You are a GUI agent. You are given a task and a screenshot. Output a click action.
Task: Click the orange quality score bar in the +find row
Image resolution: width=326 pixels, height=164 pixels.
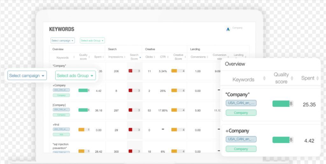pyautogui.click(x=81, y=130)
